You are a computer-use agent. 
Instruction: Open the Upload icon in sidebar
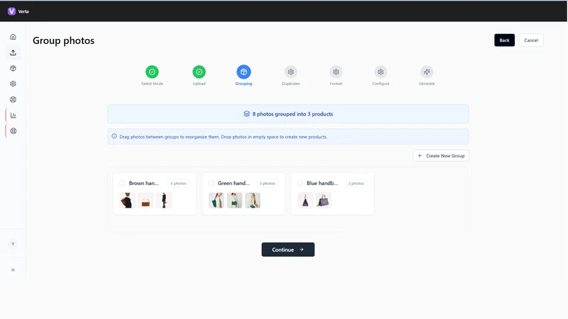pos(13,52)
